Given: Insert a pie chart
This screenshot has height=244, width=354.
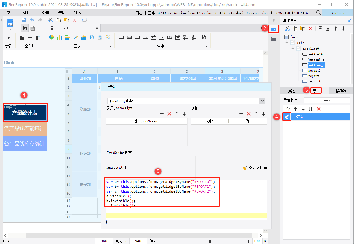Looking at the screenshot, I should click(x=51, y=37).
